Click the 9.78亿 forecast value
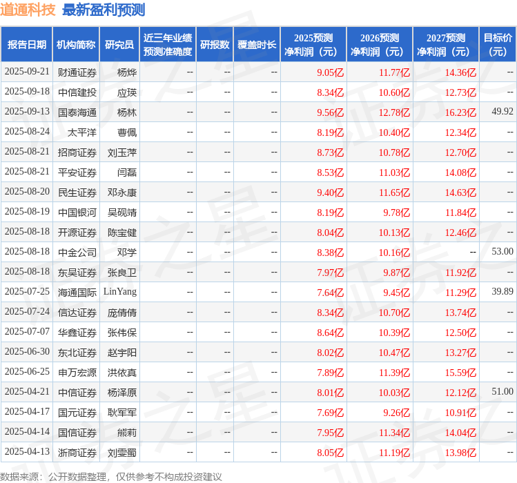The width and height of the screenshot is (517, 483). [397, 213]
